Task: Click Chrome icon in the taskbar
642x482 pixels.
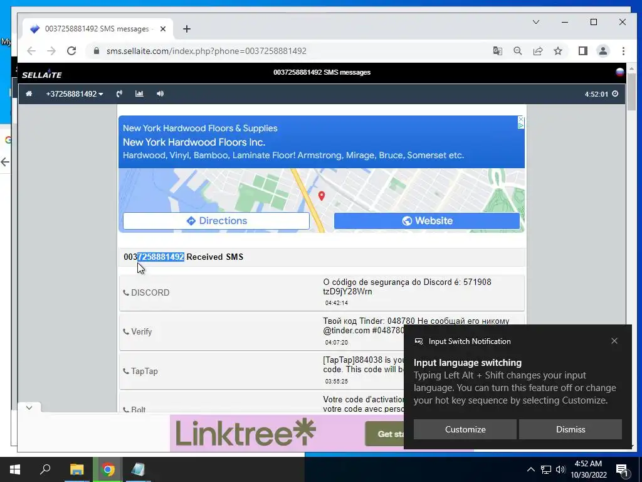Action: click(108, 469)
